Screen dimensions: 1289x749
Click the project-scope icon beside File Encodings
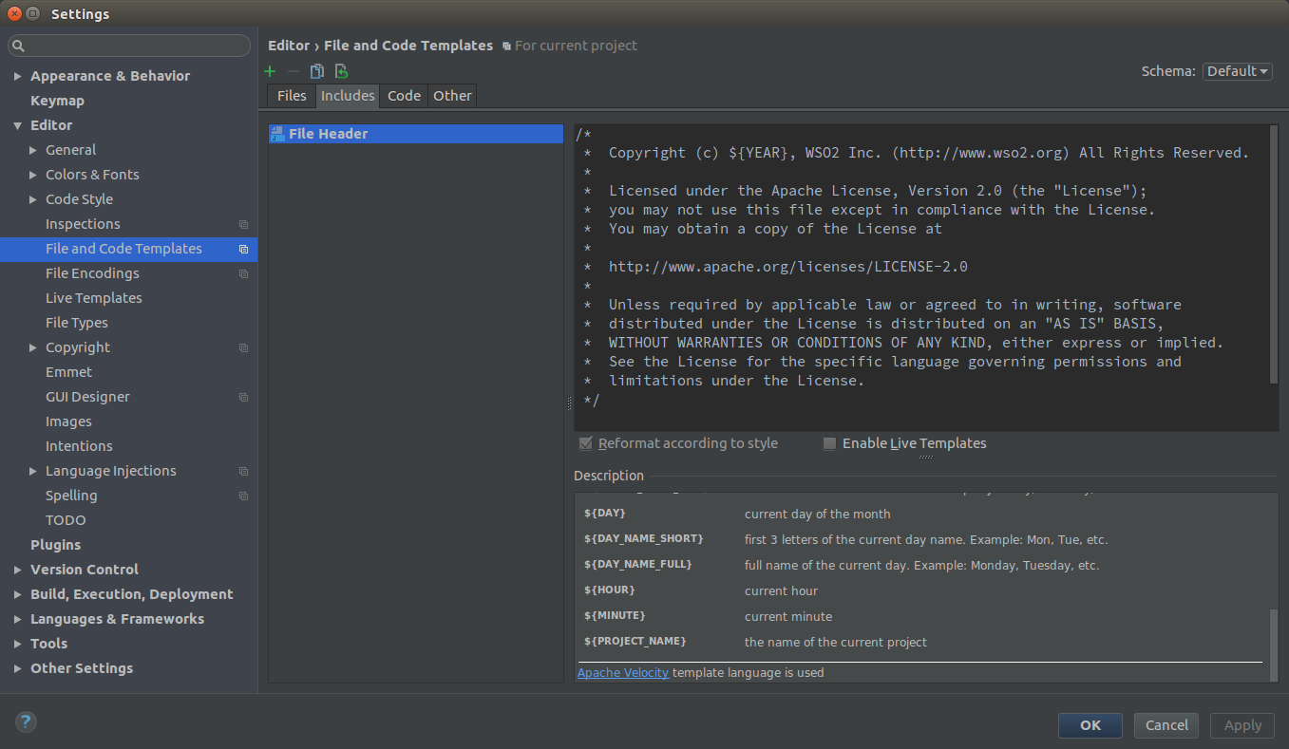(x=244, y=274)
